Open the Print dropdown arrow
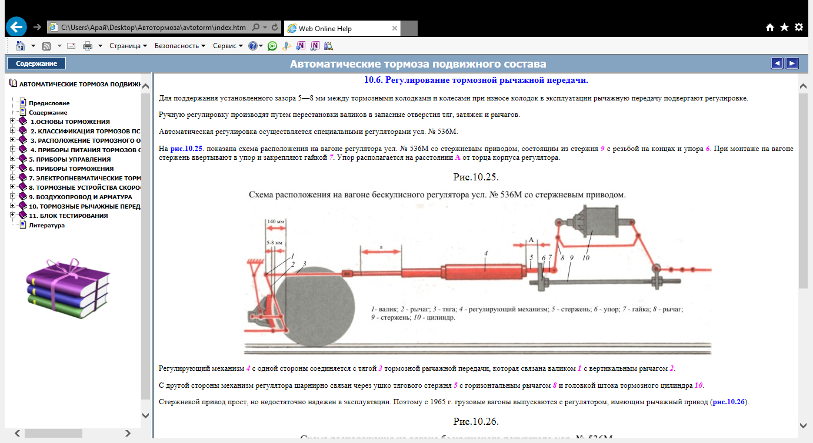813x443 pixels. click(101, 45)
